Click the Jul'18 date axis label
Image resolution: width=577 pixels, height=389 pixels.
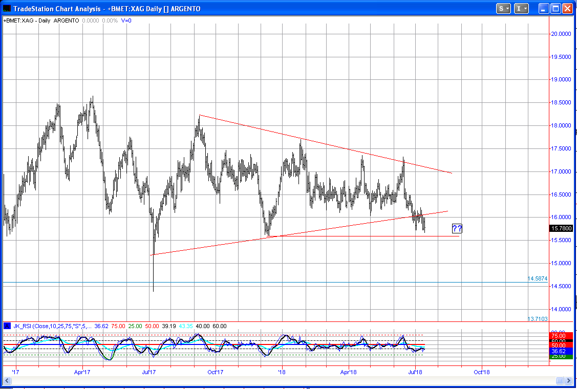tap(415, 372)
